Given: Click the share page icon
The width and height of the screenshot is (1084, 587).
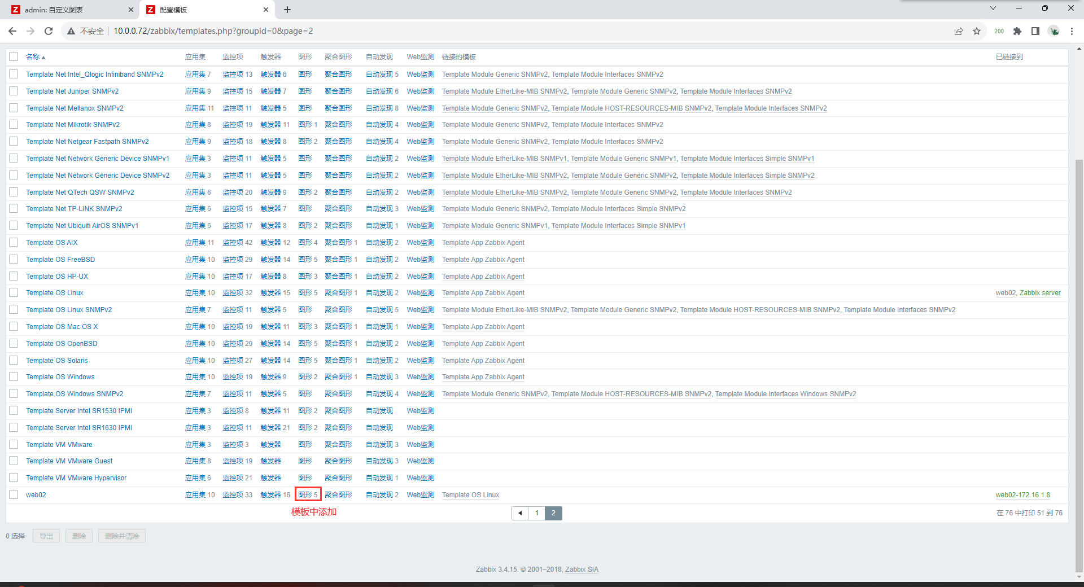Looking at the screenshot, I should point(959,31).
